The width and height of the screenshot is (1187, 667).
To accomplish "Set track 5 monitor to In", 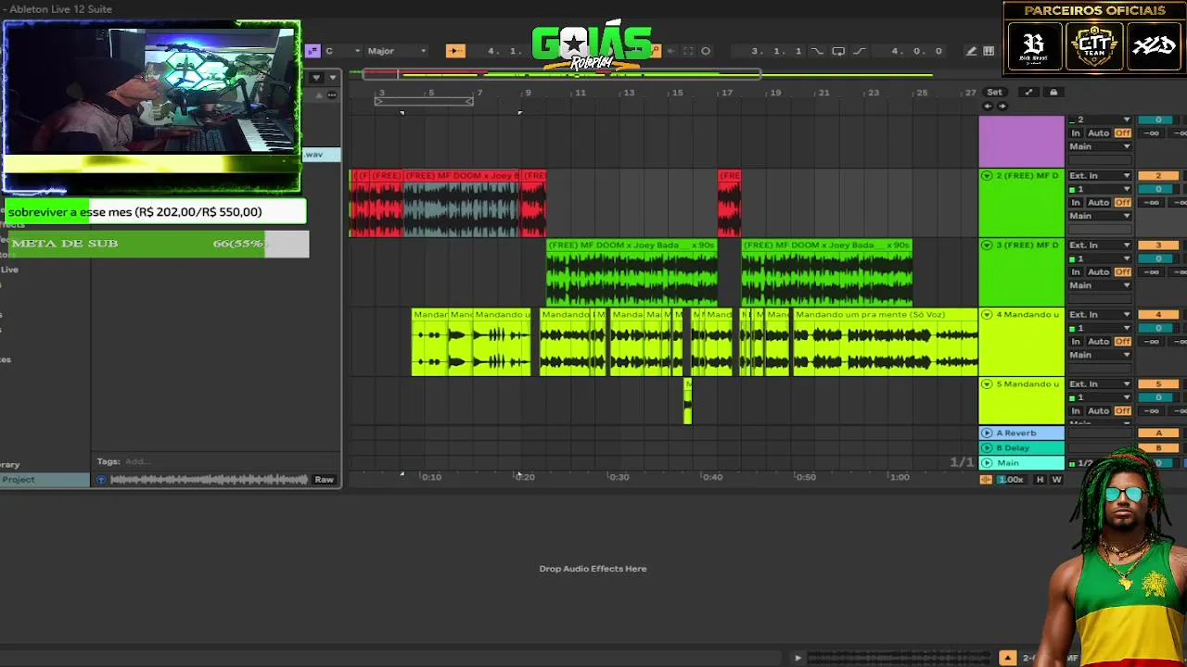I will click(x=1076, y=411).
